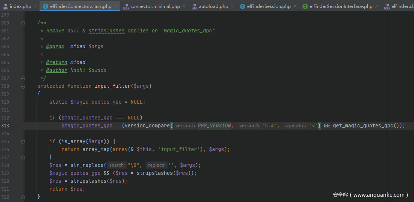
Task: Click the PHP file icon on index.php tab
Action: (5, 6)
